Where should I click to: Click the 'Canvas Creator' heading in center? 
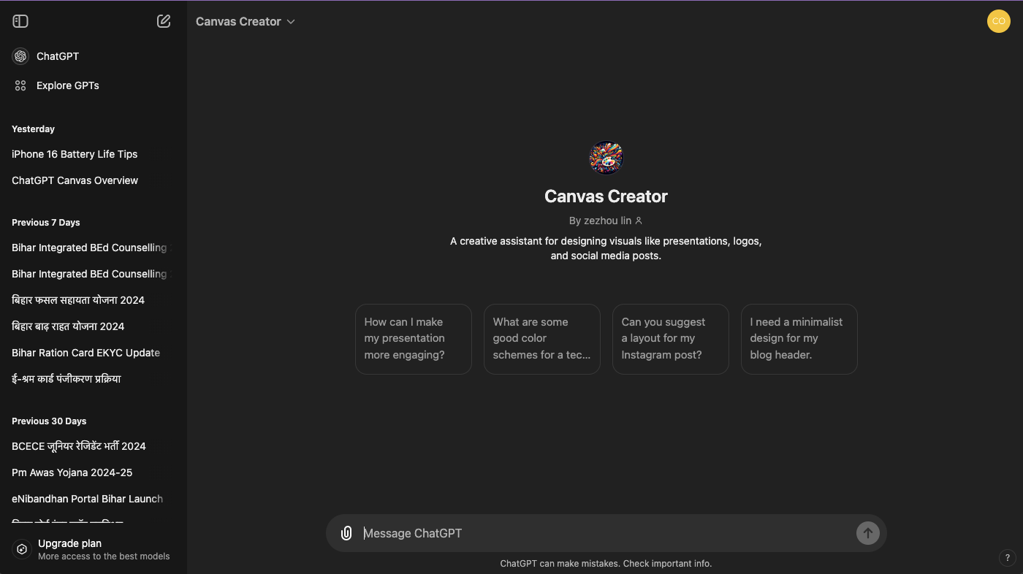(x=606, y=196)
